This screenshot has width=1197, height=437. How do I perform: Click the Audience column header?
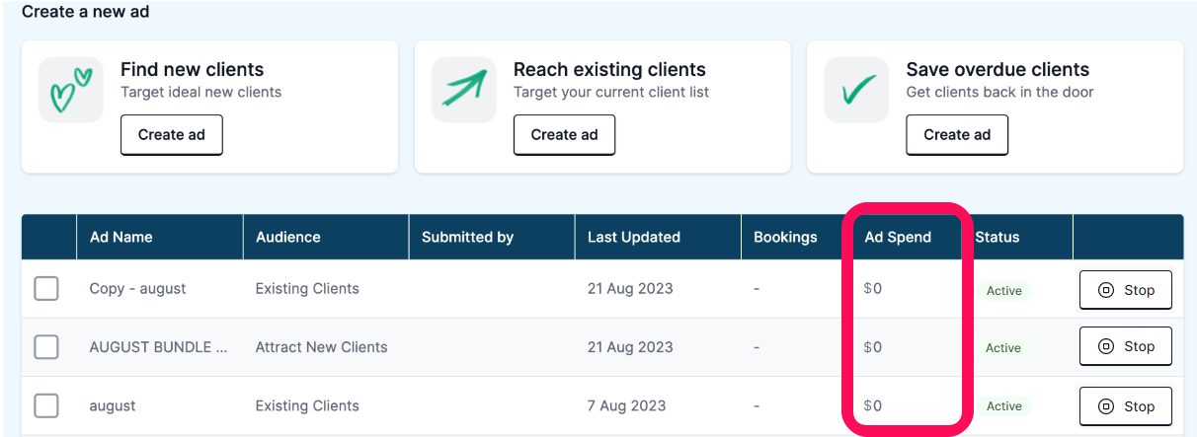pos(288,237)
